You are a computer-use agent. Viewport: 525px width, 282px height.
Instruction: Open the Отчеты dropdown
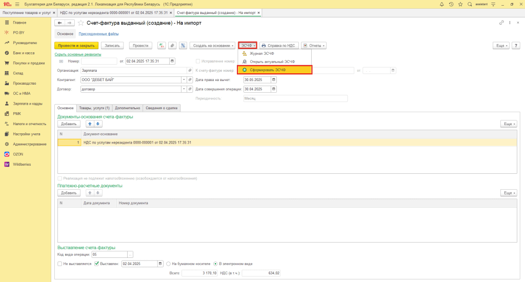pyautogui.click(x=314, y=46)
